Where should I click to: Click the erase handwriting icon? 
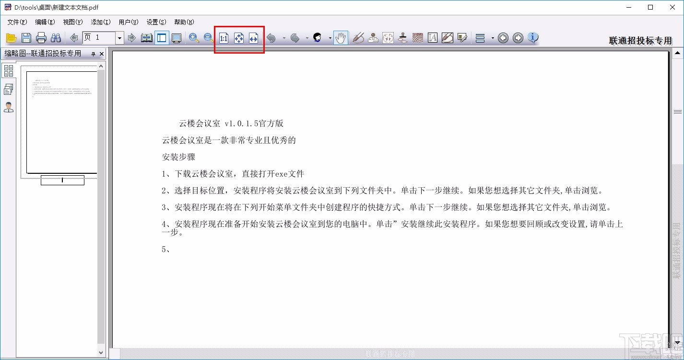click(x=448, y=38)
